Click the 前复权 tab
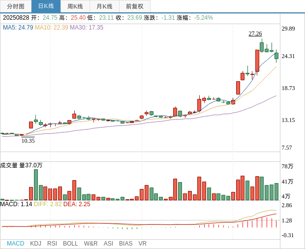The width and height of the screenshot is (305, 249). point(135,6)
